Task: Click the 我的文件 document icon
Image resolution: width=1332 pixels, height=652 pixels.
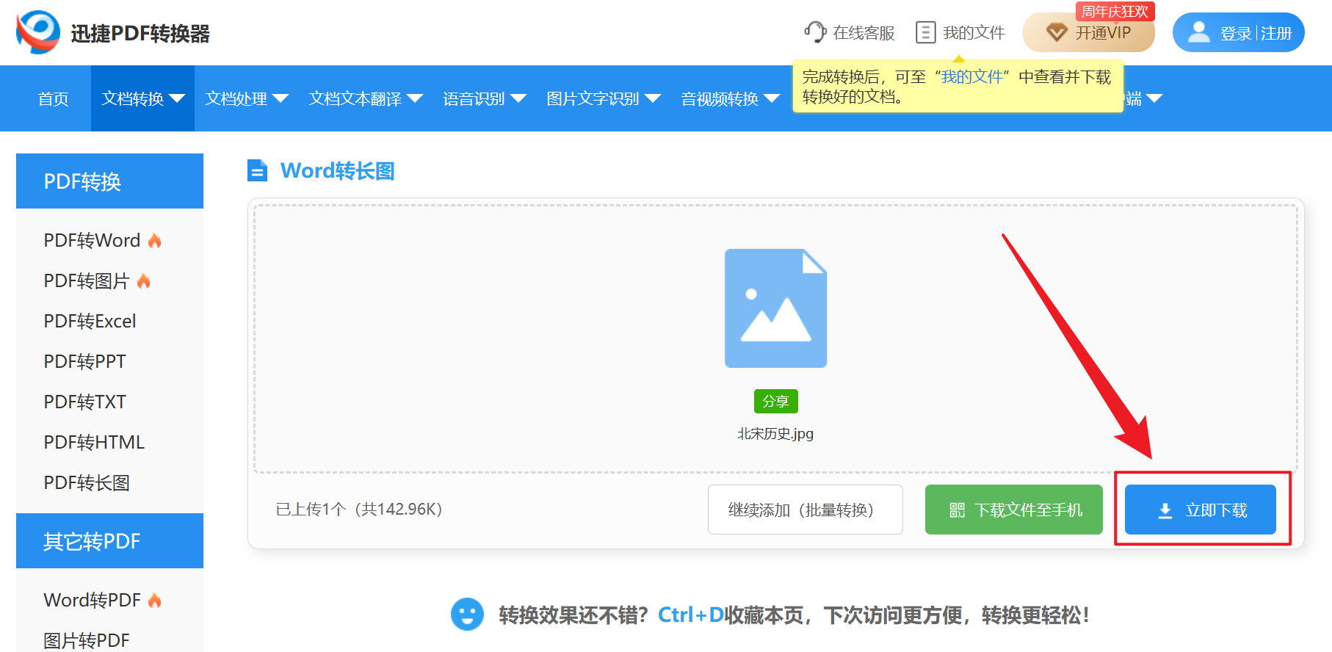Action: tap(925, 32)
